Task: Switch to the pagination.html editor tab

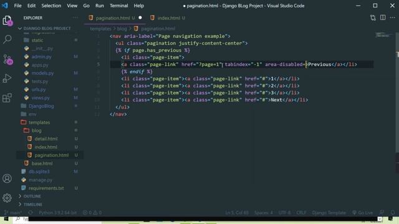Action: coord(115,18)
